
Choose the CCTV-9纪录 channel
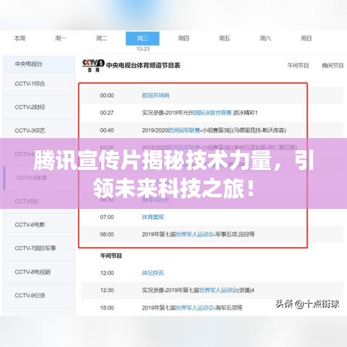pos(39,295)
